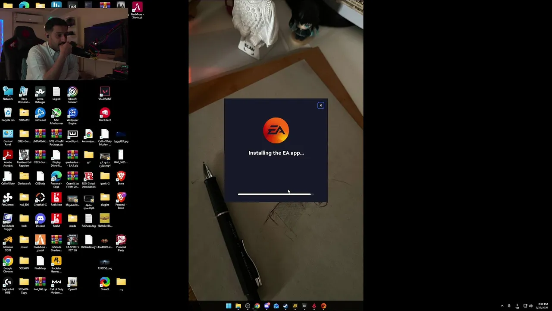Select the Google Chrome desktop icon
Image resolution: width=552 pixels, height=311 pixels.
8,264
